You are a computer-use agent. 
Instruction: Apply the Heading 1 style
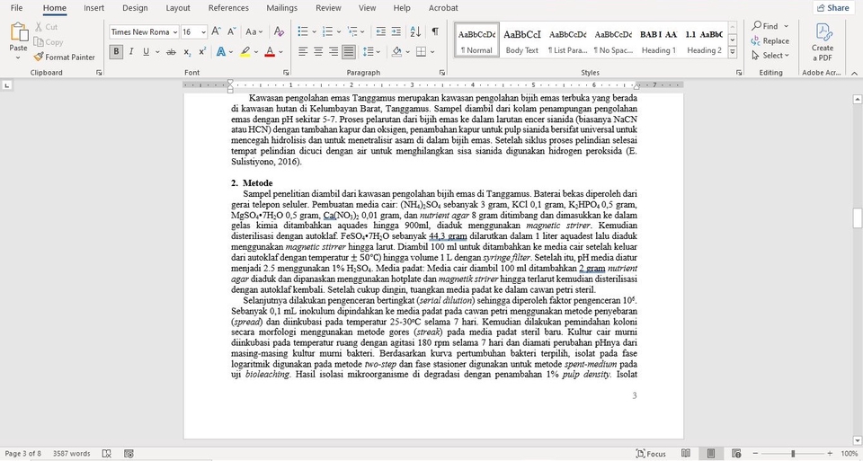658,40
